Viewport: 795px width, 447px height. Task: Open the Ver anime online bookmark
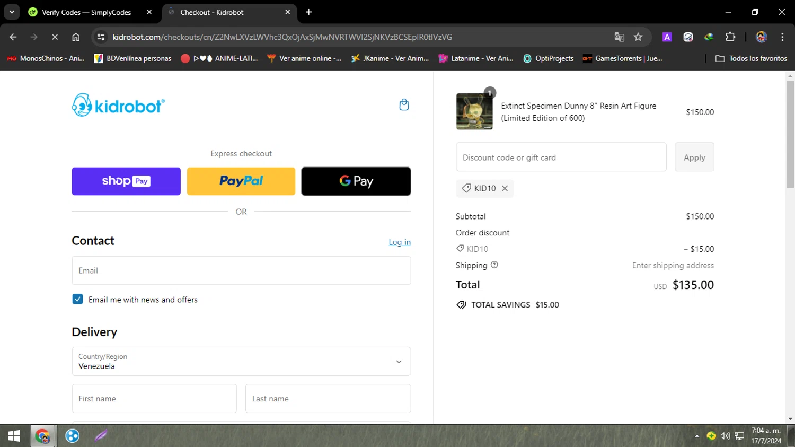coord(304,58)
